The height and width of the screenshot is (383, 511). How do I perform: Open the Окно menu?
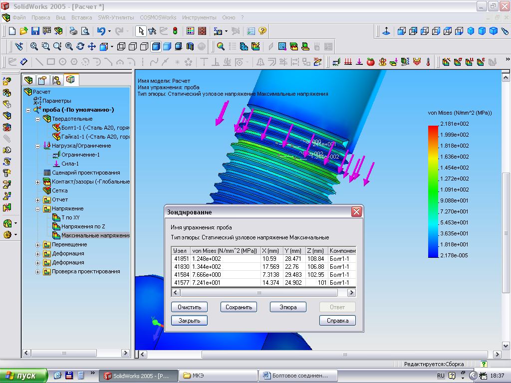pyautogui.click(x=229, y=17)
